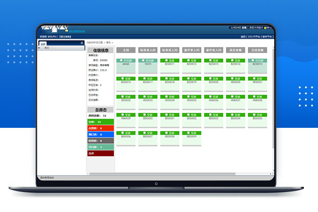Tick the checkbox of room BZ20013
Image resolution: width=318 pixels, height=212 pixels.
(210, 61)
